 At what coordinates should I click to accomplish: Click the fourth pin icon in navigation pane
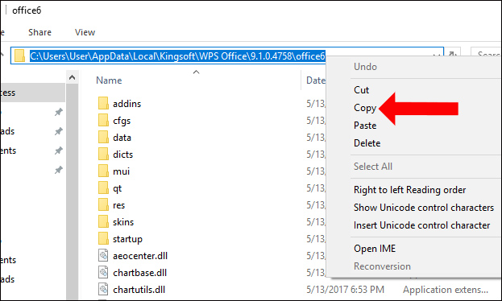tap(58, 170)
